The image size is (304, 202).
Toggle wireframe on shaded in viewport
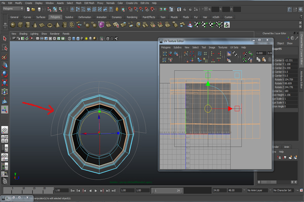click(78, 38)
